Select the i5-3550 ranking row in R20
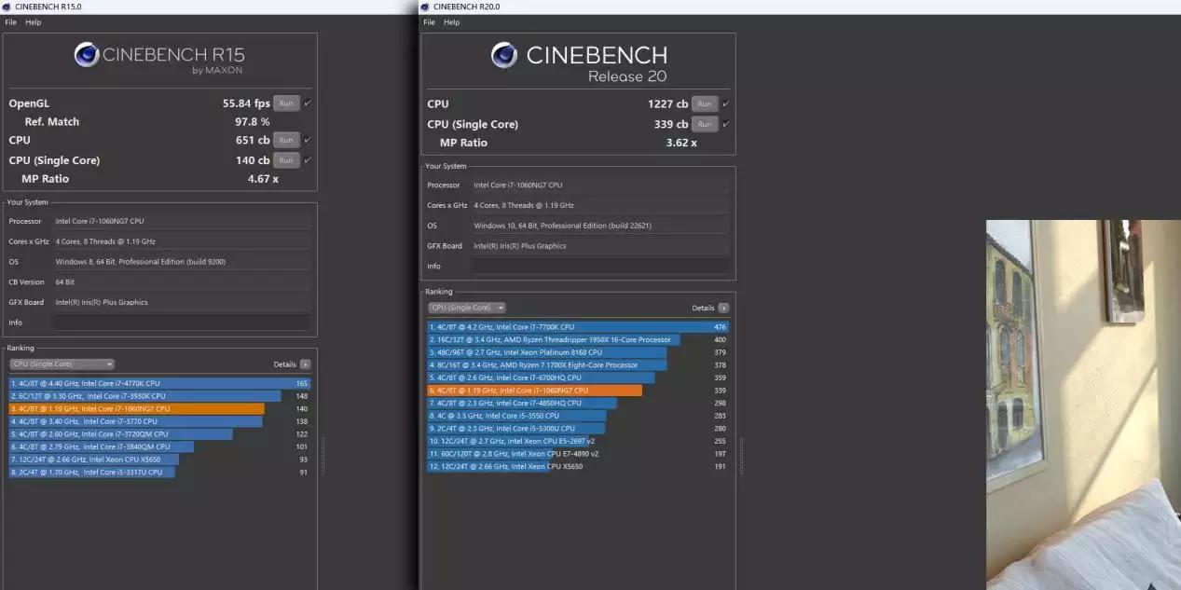This screenshot has height=590, width=1181. (578, 416)
